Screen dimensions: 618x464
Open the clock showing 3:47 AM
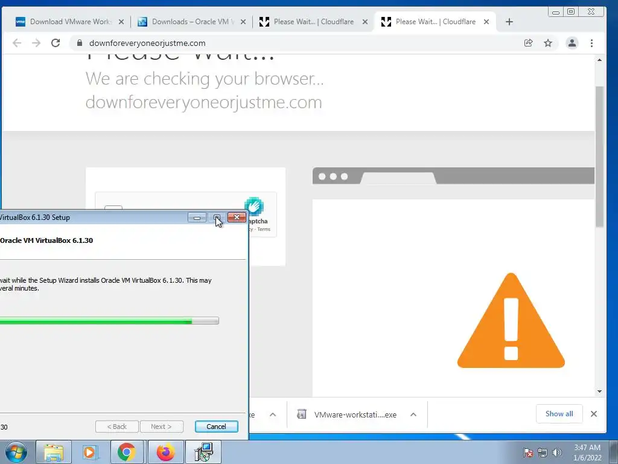click(x=587, y=453)
